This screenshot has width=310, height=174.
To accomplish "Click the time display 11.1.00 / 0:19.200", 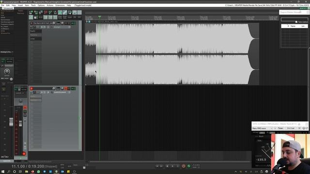I will click(x=28, y=166).
